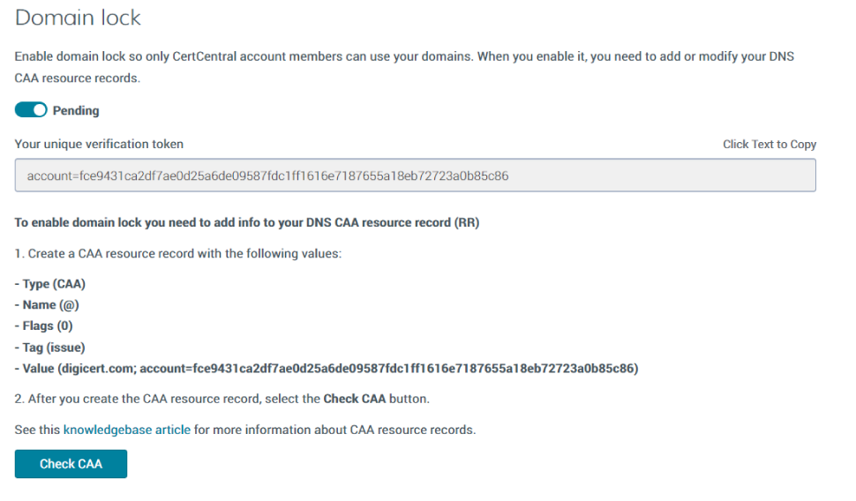Click 'for more information about CAA' sentence text

pyautogui.click(x=334, y=430)
